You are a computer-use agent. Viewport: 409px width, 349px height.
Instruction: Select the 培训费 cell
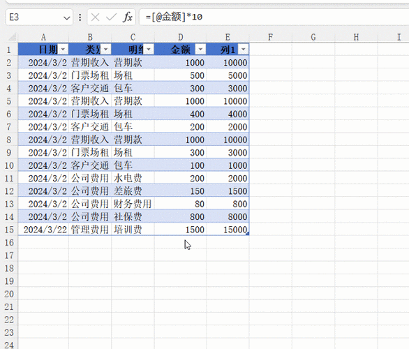(133, 230)
